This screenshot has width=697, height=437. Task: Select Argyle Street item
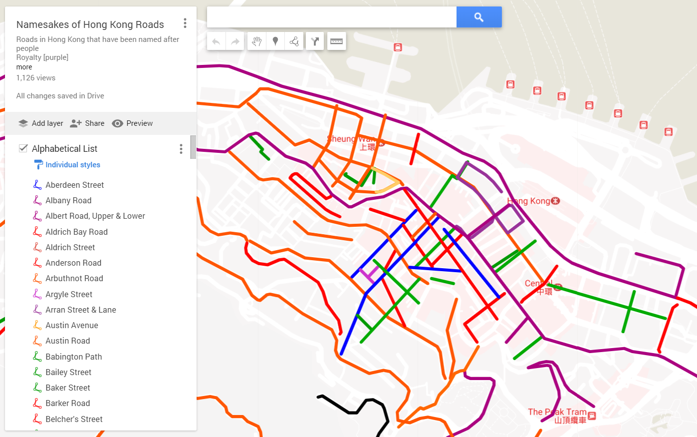[x=69, y=294]
